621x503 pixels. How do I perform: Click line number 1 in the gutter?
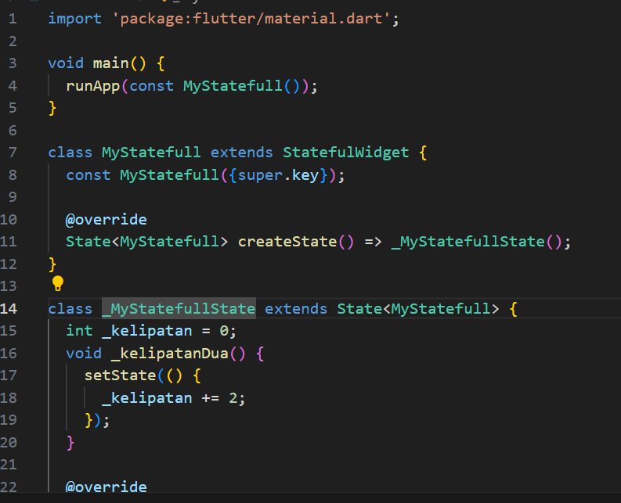(x=12, y=18)
